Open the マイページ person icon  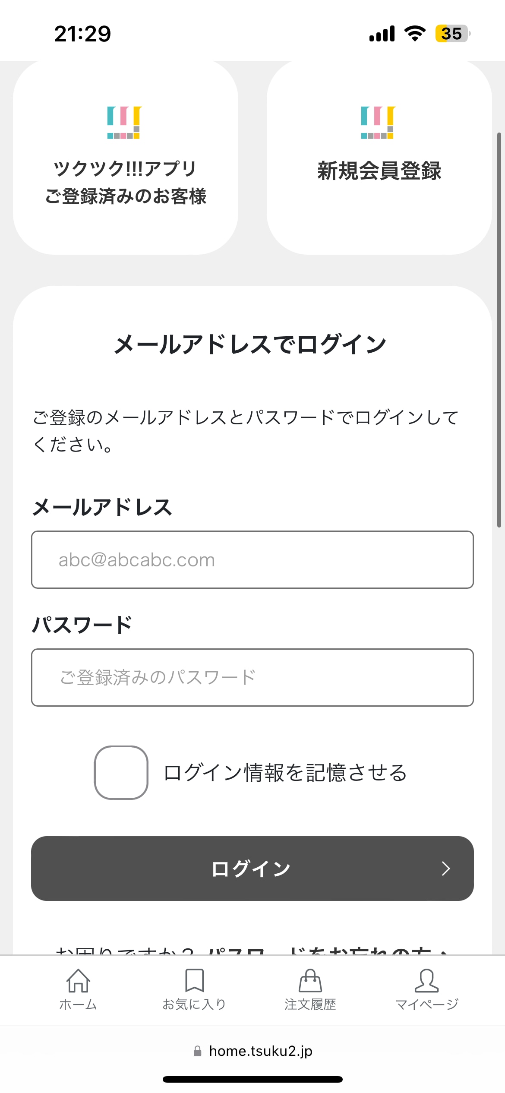coord(426,981)
